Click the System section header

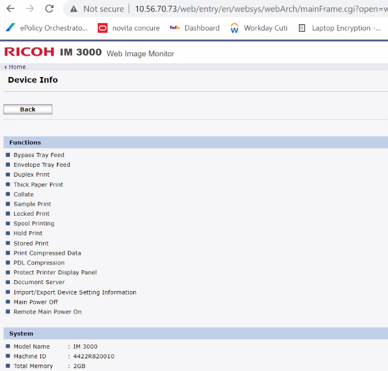pyautogui.click(x=21, y=334)
